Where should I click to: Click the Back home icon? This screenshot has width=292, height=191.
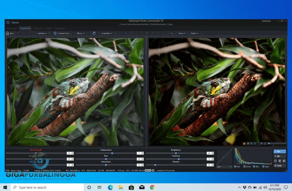[x=7, y=33]
